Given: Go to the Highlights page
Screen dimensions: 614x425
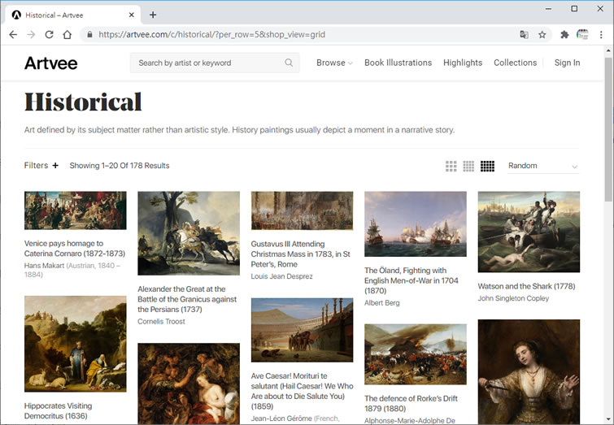Looking at the screenshot, I should pyautogui.click(x=463, y=63).
